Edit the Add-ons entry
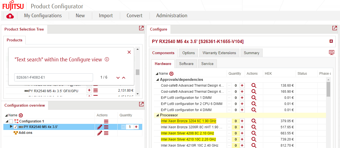Viewport: 340px width, 148px height. (x=100, y=133)
